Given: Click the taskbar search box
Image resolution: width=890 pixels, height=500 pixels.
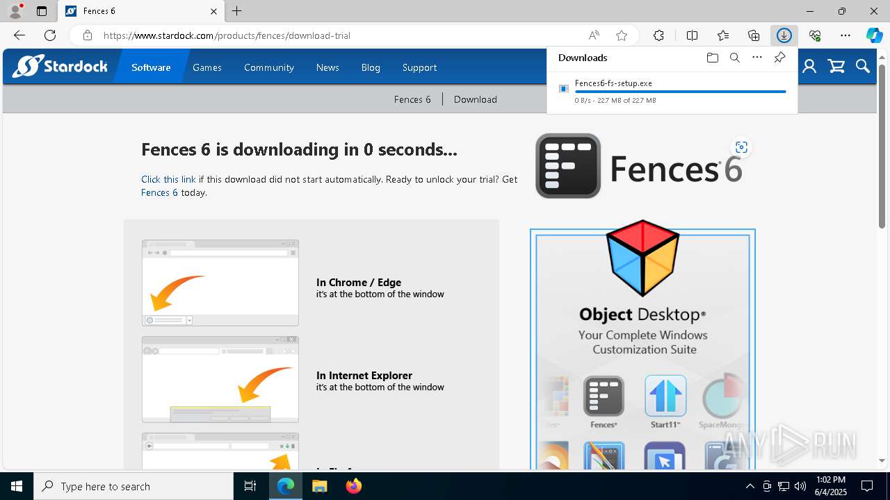Looking at the screenshot, I should [133, 486].
